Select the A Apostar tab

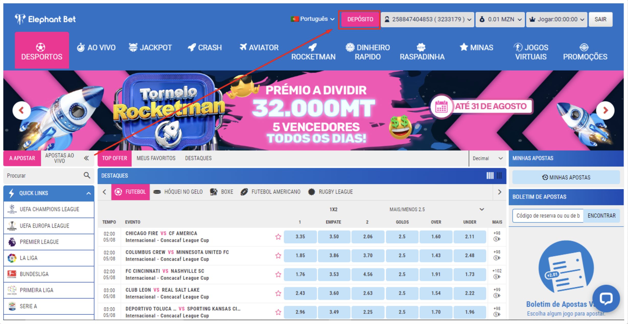click(x=22, y=158)
